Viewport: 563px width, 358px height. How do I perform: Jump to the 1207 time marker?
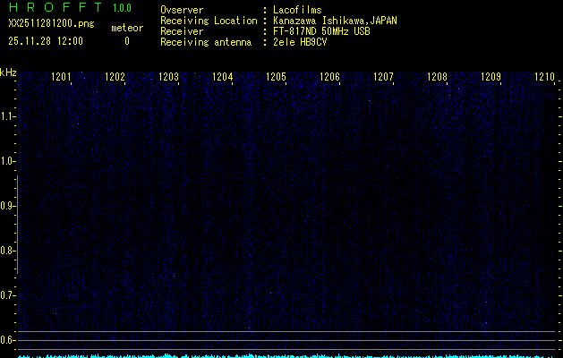tap(384, 78)
